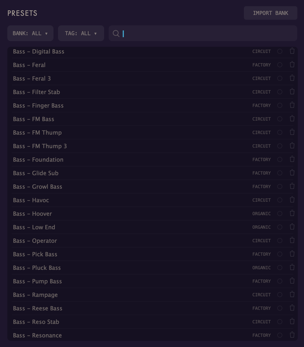Viewport: 304px width, 347px height.
Task: Choose the Bass – Operator preset
Action: click(x=35, y=241)
